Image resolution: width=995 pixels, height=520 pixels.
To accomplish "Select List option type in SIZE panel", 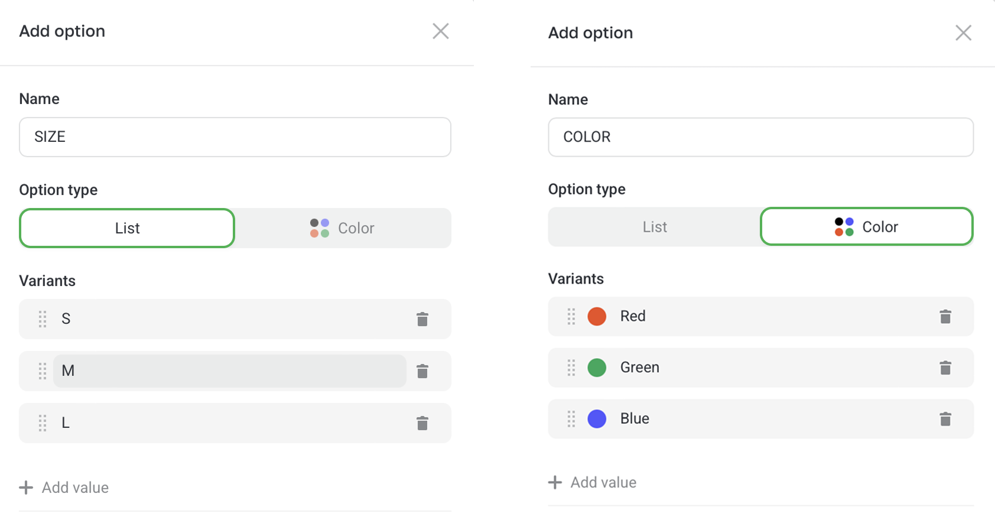I will click(x=127, y=228).
